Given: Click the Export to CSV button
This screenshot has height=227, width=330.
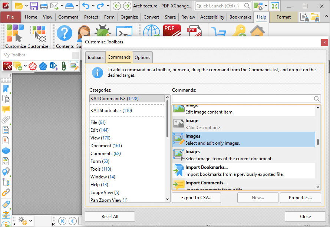Looking at the screenshot, I should (196, 198).
